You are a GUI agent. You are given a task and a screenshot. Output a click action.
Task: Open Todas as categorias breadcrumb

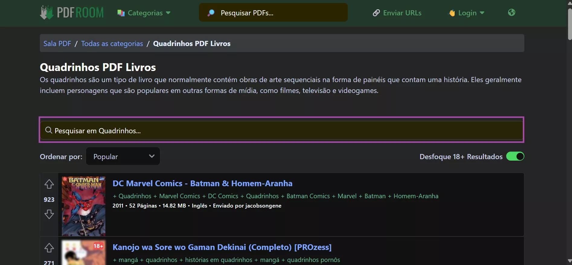pos(112,44)
